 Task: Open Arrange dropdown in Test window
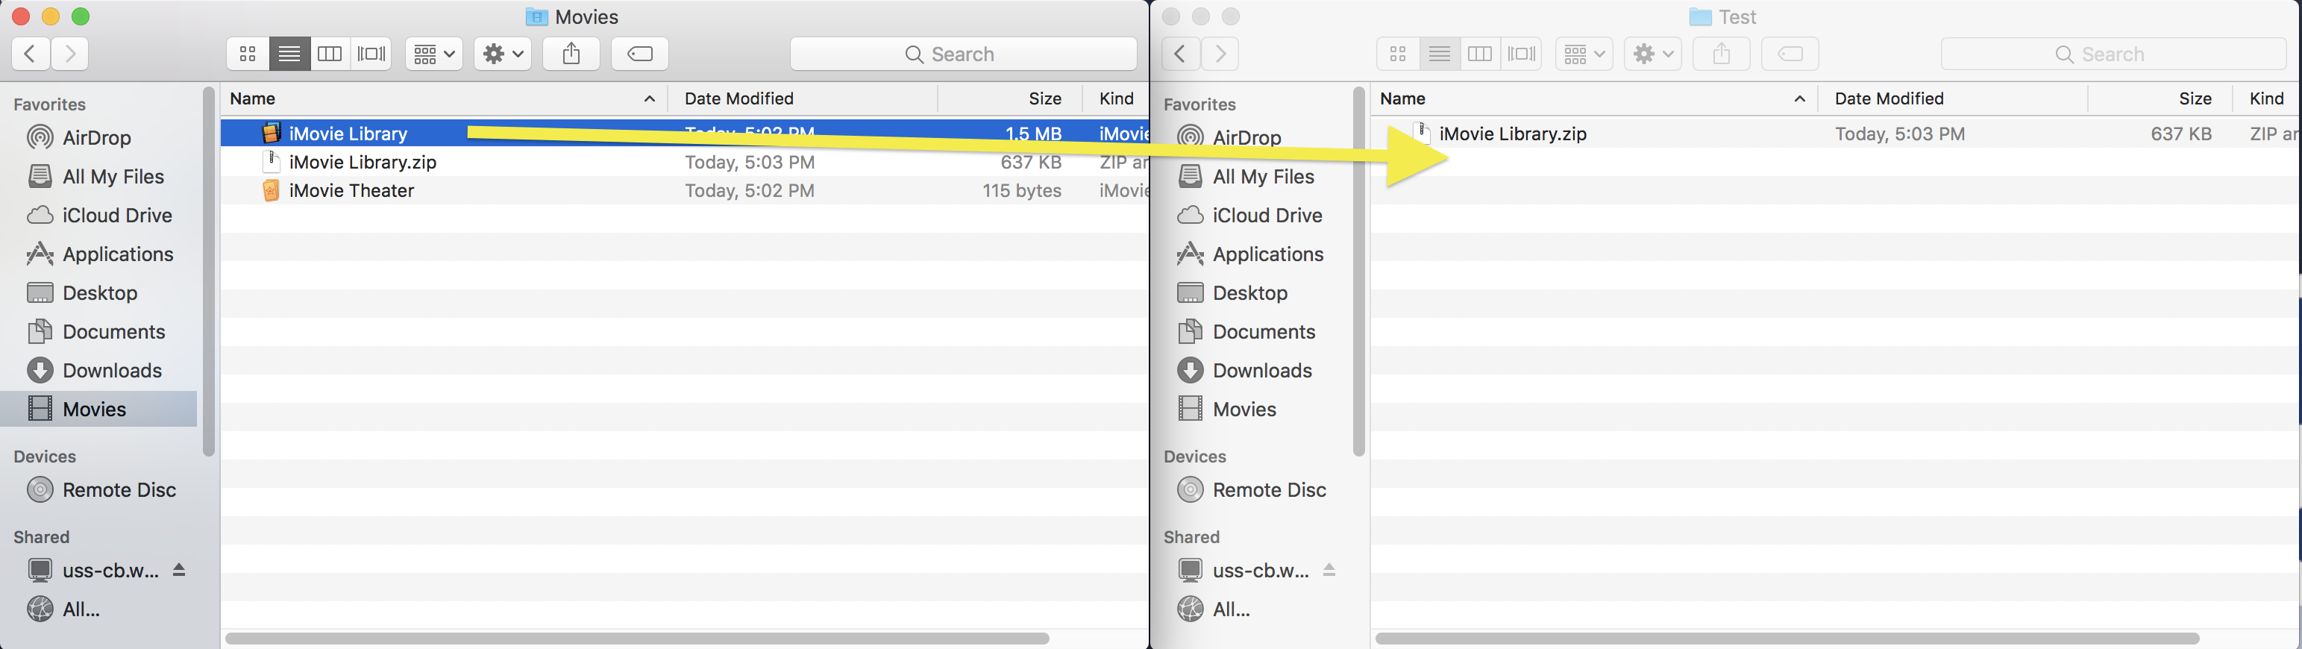[x=1584, y=54]
